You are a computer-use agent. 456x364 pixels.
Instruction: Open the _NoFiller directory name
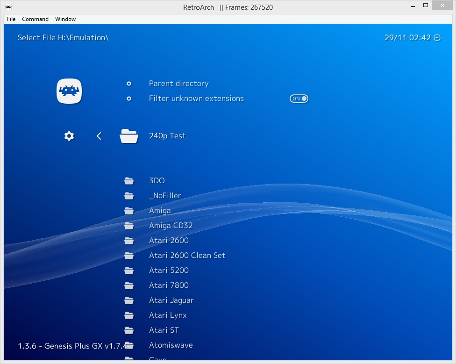click(x=165, y=195)
